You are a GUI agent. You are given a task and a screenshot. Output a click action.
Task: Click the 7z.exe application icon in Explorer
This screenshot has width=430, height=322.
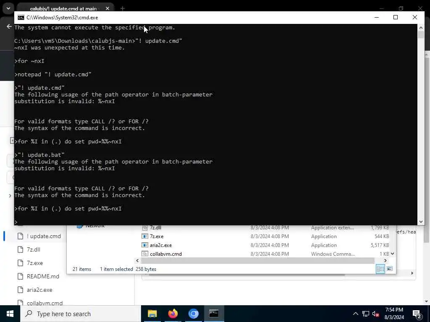click(144, 236)
